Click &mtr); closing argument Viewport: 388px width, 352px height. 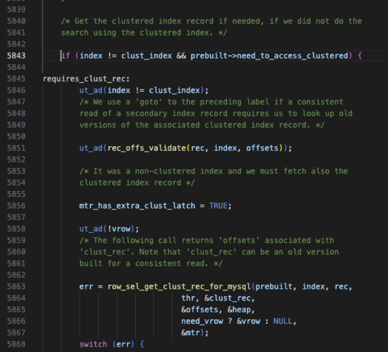(x=195, y=332)
